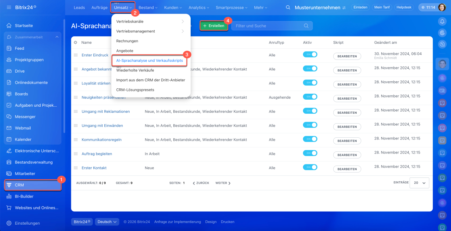Image resolution: width=451 pixels, height=231 pixels.
Task: Toggle active switch for Erster Eindruck
Action: click(310, 55)
